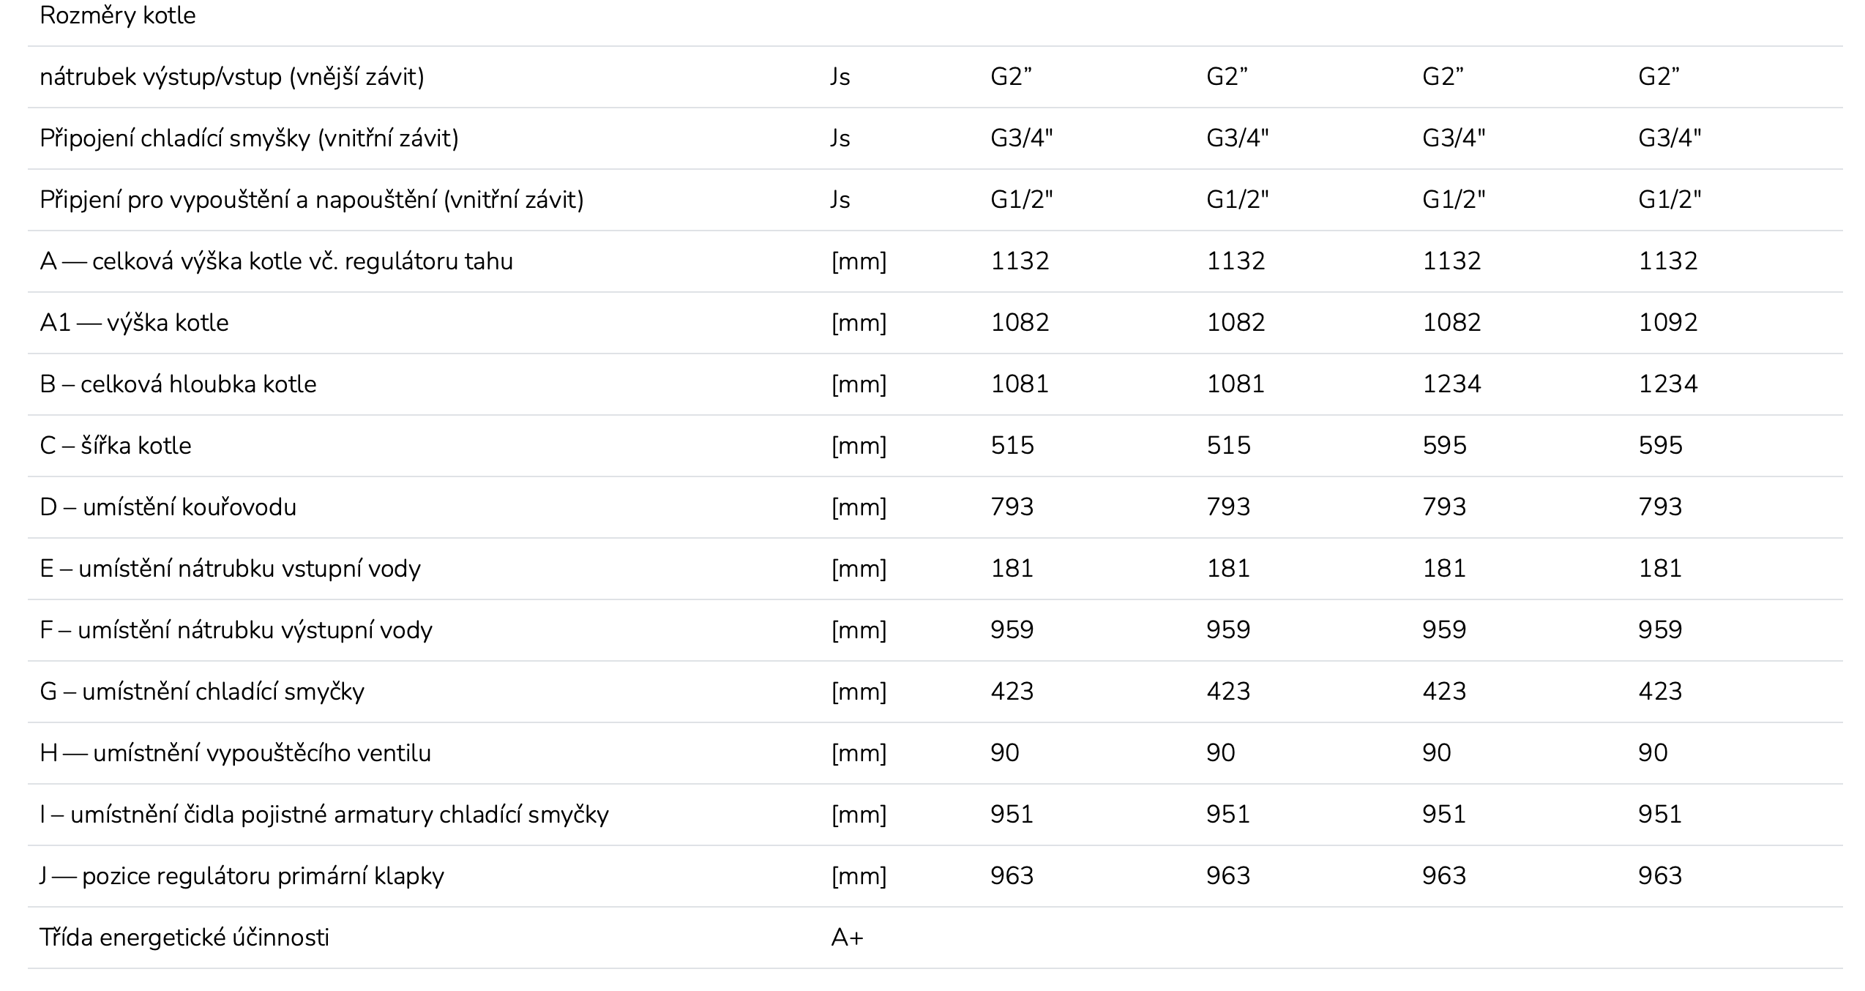
Task: Click the "F – umístění nátrubku výstupní vody" label
Action: click(x=236, y=630)
